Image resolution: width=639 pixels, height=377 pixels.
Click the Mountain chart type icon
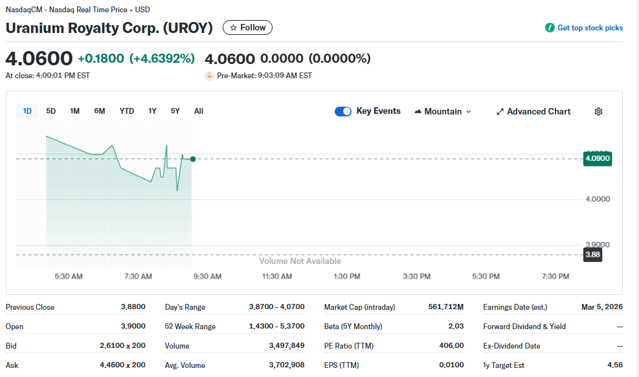tap(418, 112)
